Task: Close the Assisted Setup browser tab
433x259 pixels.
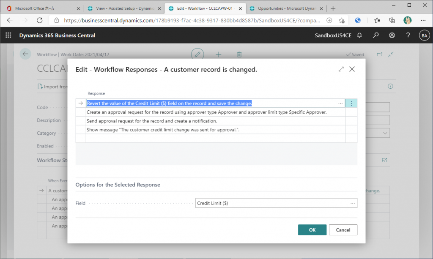Action: (159, 8)
